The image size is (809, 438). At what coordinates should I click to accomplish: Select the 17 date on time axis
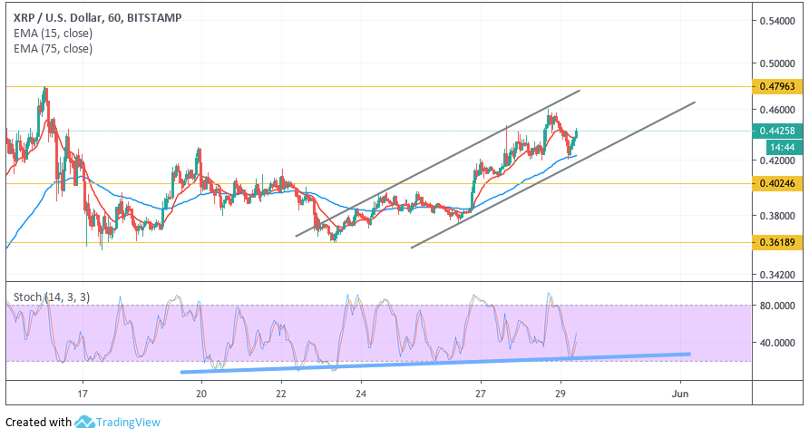(83, 394)
